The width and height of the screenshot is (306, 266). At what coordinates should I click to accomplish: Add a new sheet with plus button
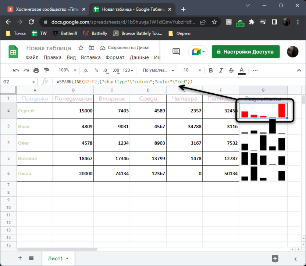(20, 258)
